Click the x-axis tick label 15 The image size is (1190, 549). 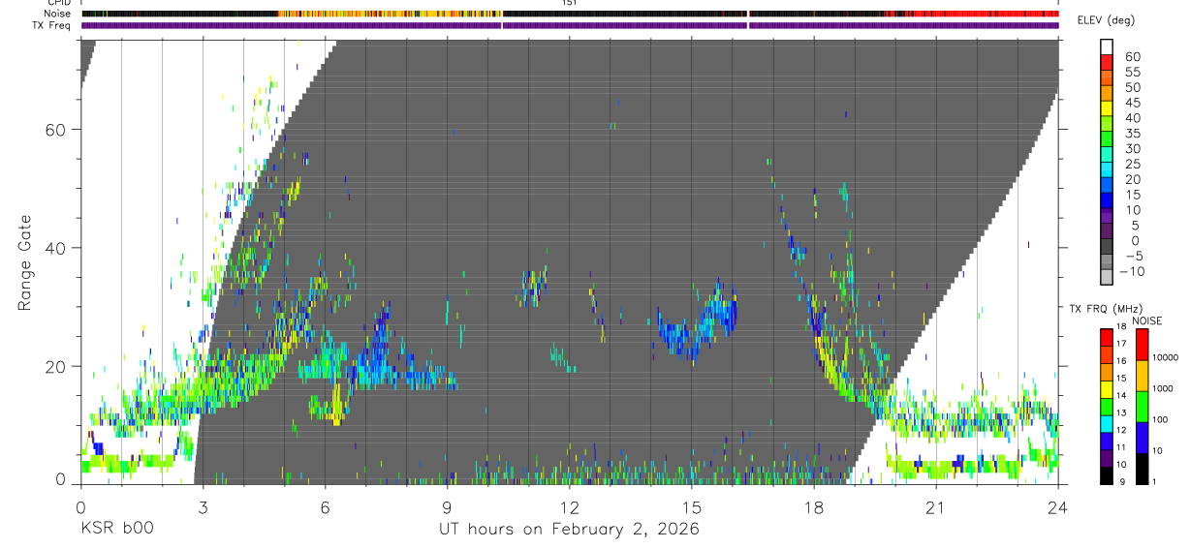pos(692,507)
